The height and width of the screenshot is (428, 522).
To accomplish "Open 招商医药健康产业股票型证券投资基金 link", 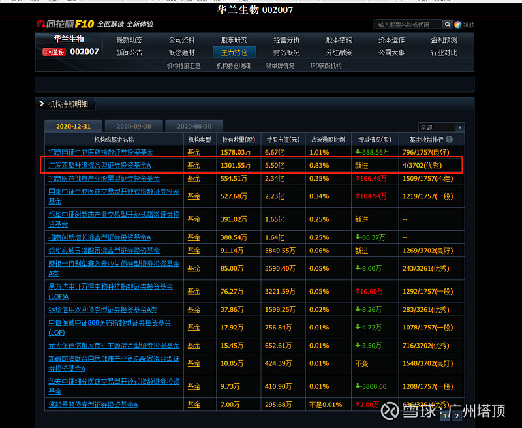I will tap(104, 178).
